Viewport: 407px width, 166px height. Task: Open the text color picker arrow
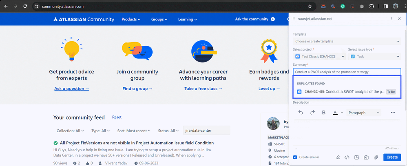(x=342, y=113)
